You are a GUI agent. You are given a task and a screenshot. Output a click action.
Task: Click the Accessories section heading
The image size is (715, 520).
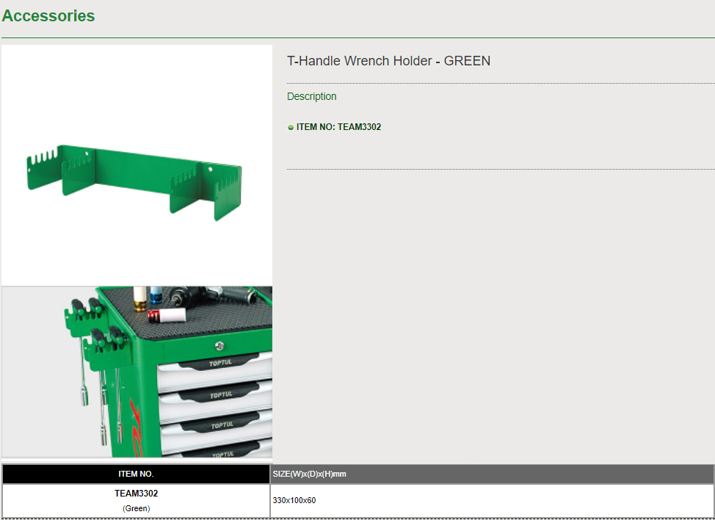(48, 16)
